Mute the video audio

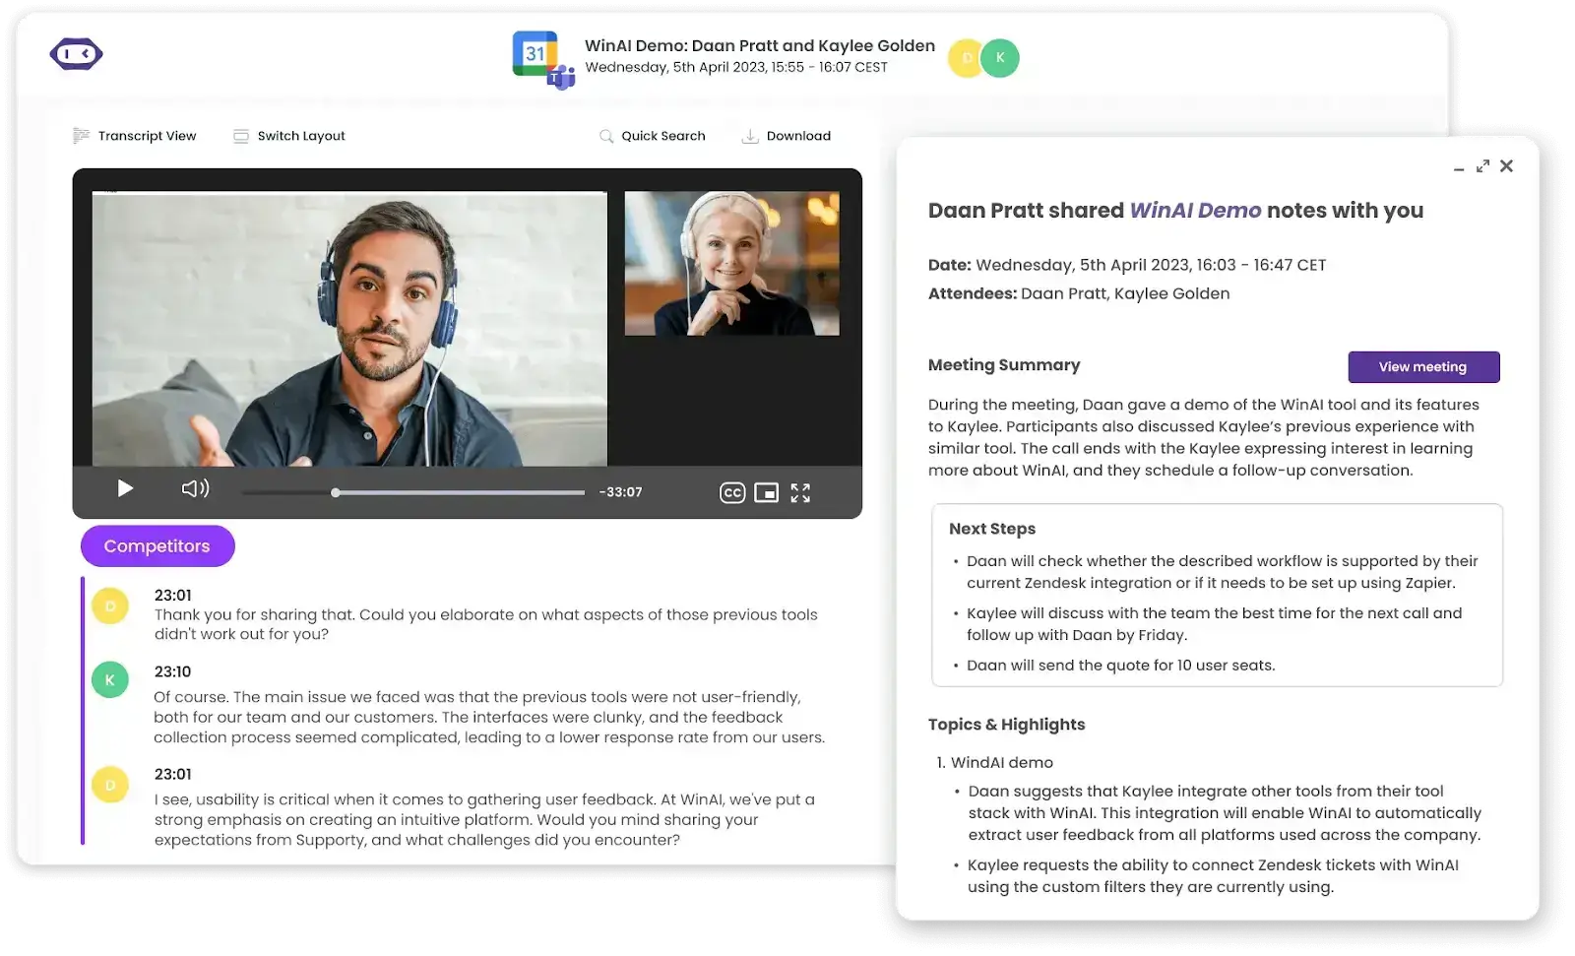tap(195, 487)
